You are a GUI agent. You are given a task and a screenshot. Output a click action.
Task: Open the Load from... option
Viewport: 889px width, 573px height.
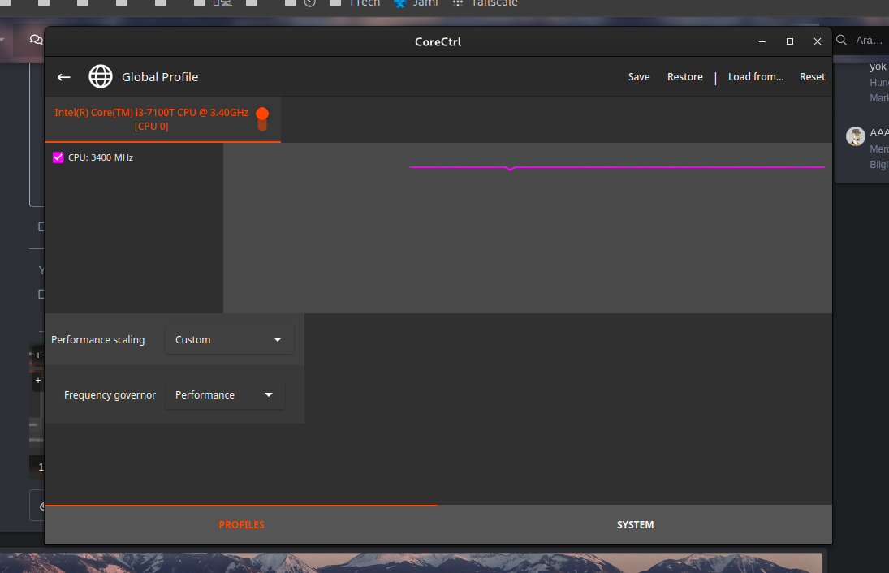click(x=755, y=76)
